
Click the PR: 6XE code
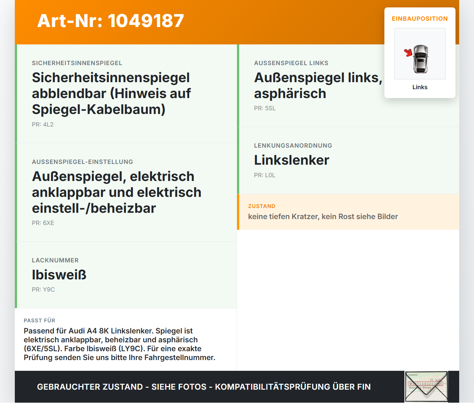(x=43, y=223)
